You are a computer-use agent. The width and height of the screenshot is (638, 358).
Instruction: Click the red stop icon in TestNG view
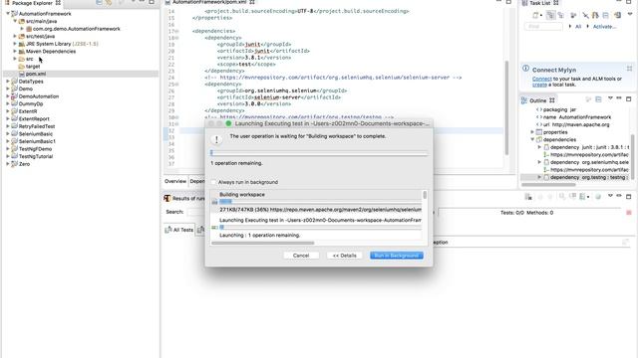click(629, 213)
